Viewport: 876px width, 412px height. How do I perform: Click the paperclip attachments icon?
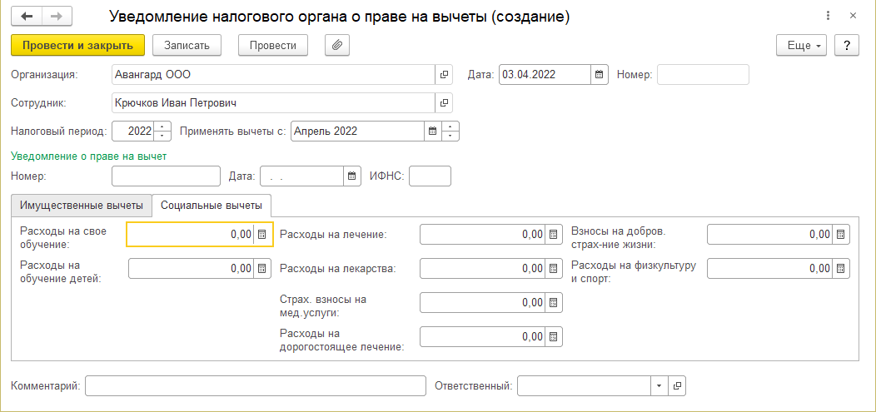pos(337,45)
